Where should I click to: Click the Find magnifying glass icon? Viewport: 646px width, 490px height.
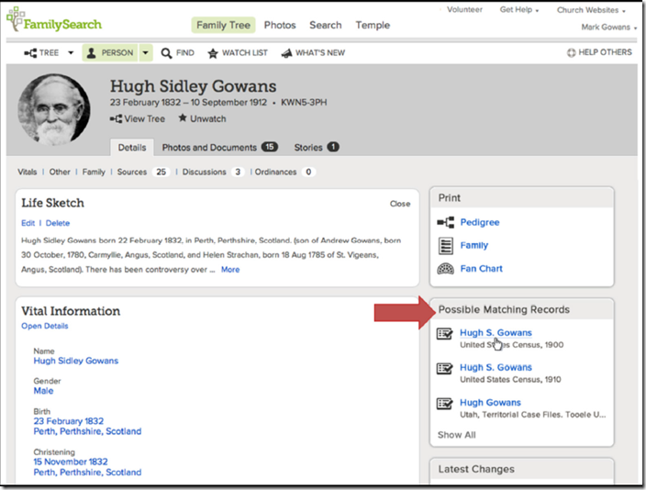tap(167, 53)
